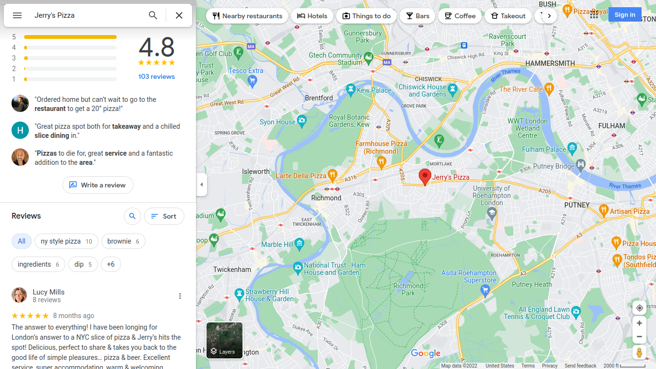656x369 pixels.
Task: Click Gtech Community Stadium marker
Action: point(369,59)
